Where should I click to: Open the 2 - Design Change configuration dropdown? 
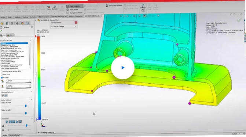[63, 26]
